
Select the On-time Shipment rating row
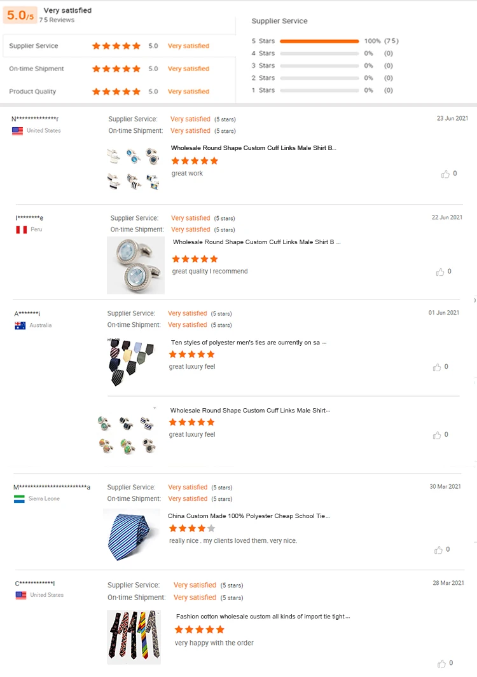point(118,69)
